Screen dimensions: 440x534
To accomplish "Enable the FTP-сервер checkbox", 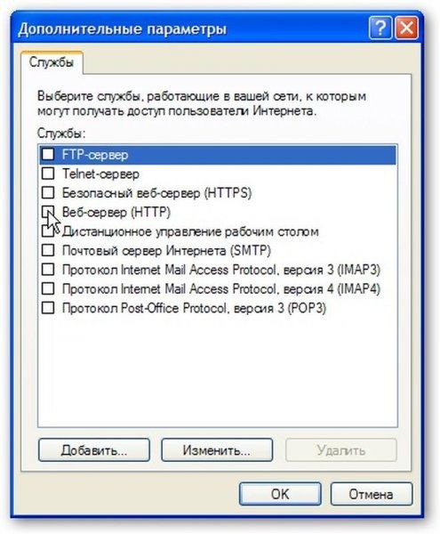I will (48, 155).
